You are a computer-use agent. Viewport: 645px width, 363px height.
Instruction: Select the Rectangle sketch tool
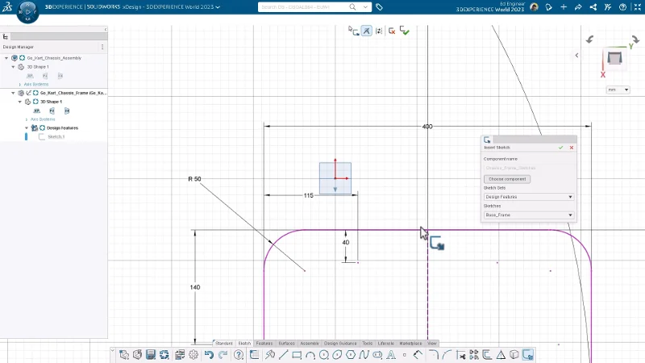[x=297, y=354]
